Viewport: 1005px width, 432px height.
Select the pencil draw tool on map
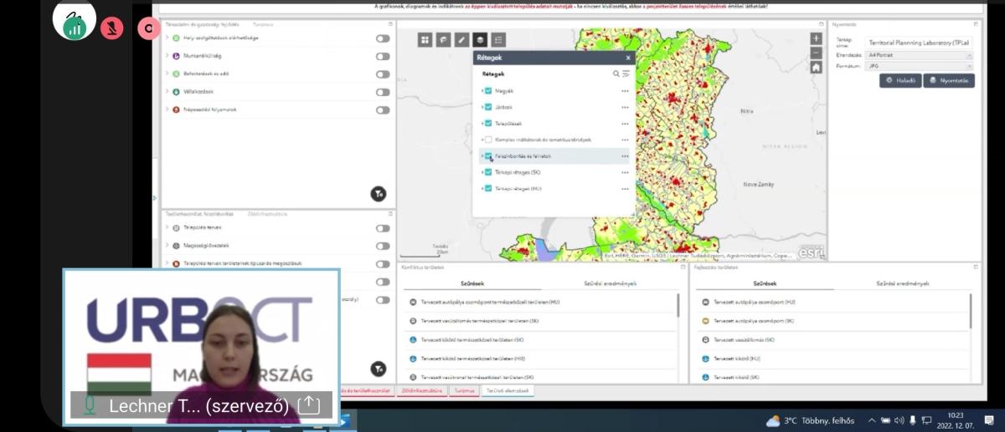(461, 39)
